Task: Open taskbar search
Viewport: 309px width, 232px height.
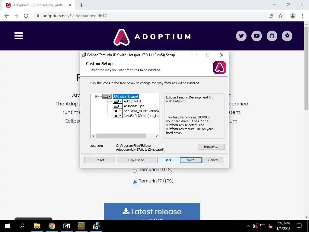Action: click(x=22, y=226)
